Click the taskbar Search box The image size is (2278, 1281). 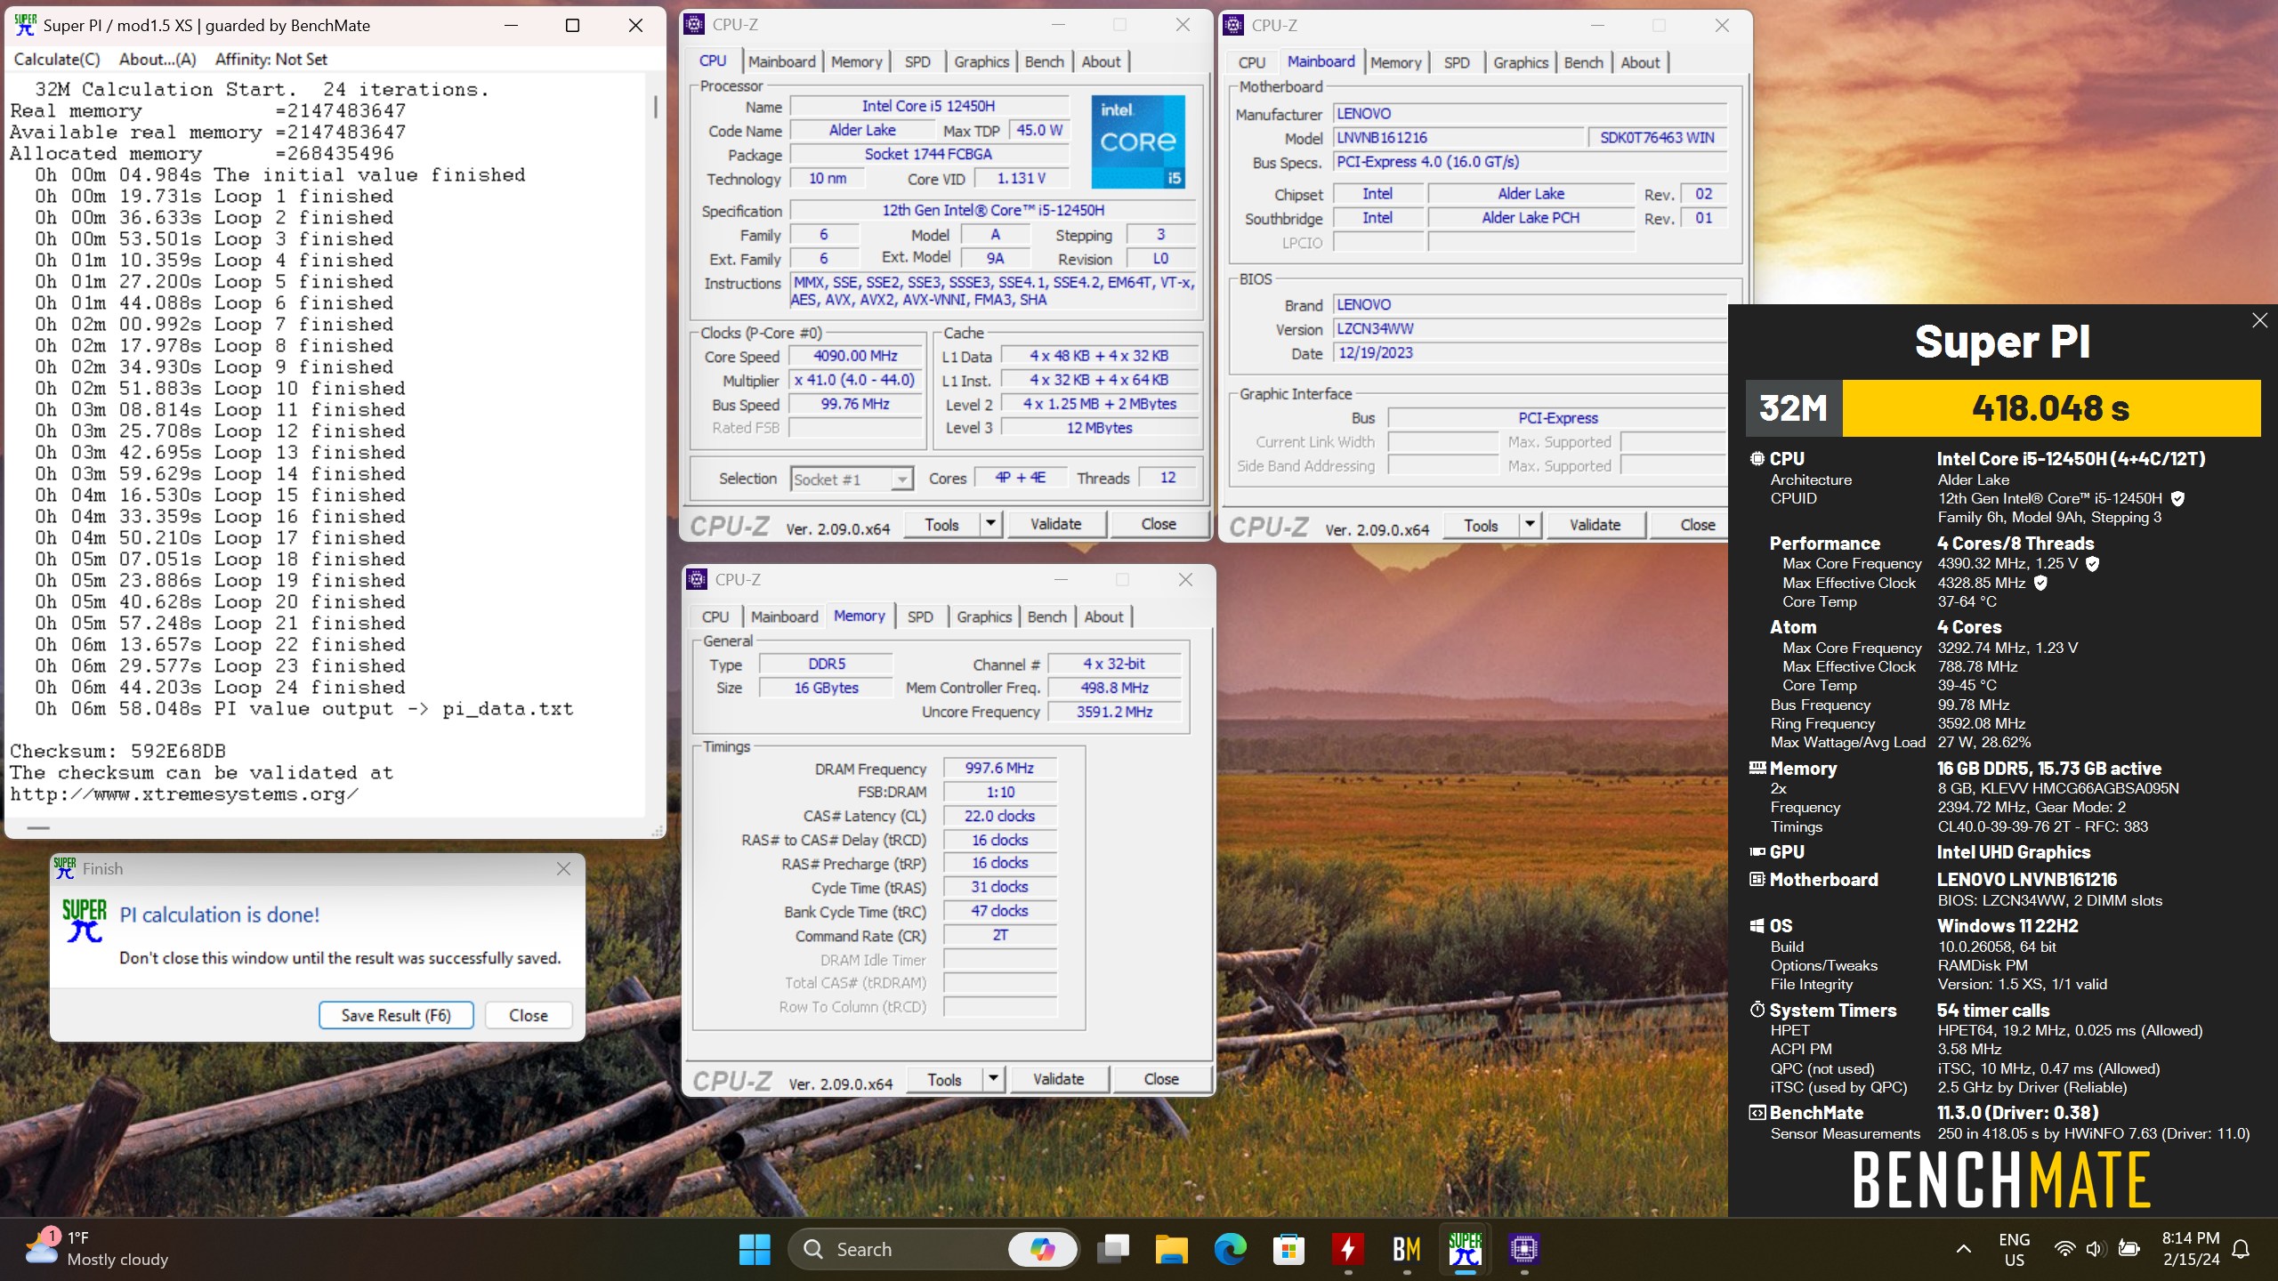click(x=933, y=1249)
